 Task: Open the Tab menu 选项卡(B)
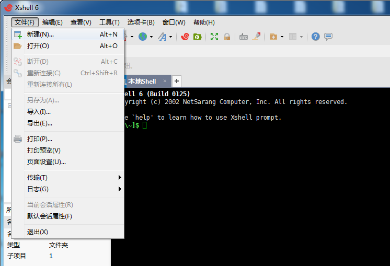pyautogui.click(x=141, y=22)
